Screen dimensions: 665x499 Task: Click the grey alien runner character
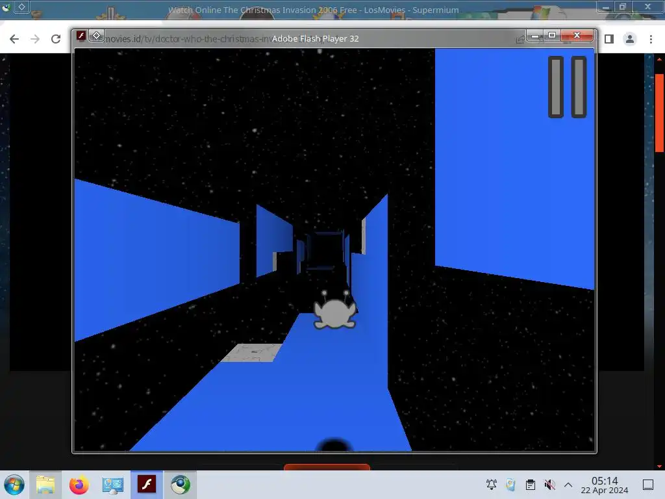coord(334,310)
